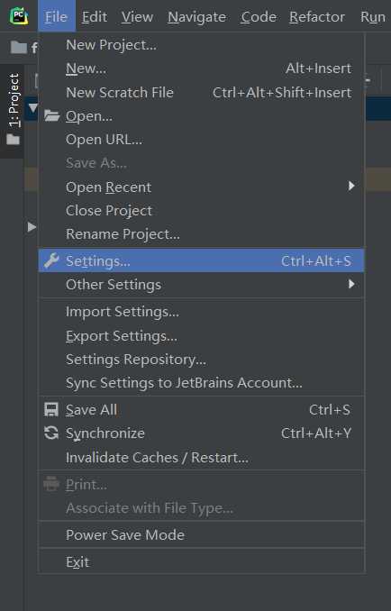Screen dimensions: 391x611
Task: Open the Edit menu
Action: pyautogui.click(x=95, y=17)
